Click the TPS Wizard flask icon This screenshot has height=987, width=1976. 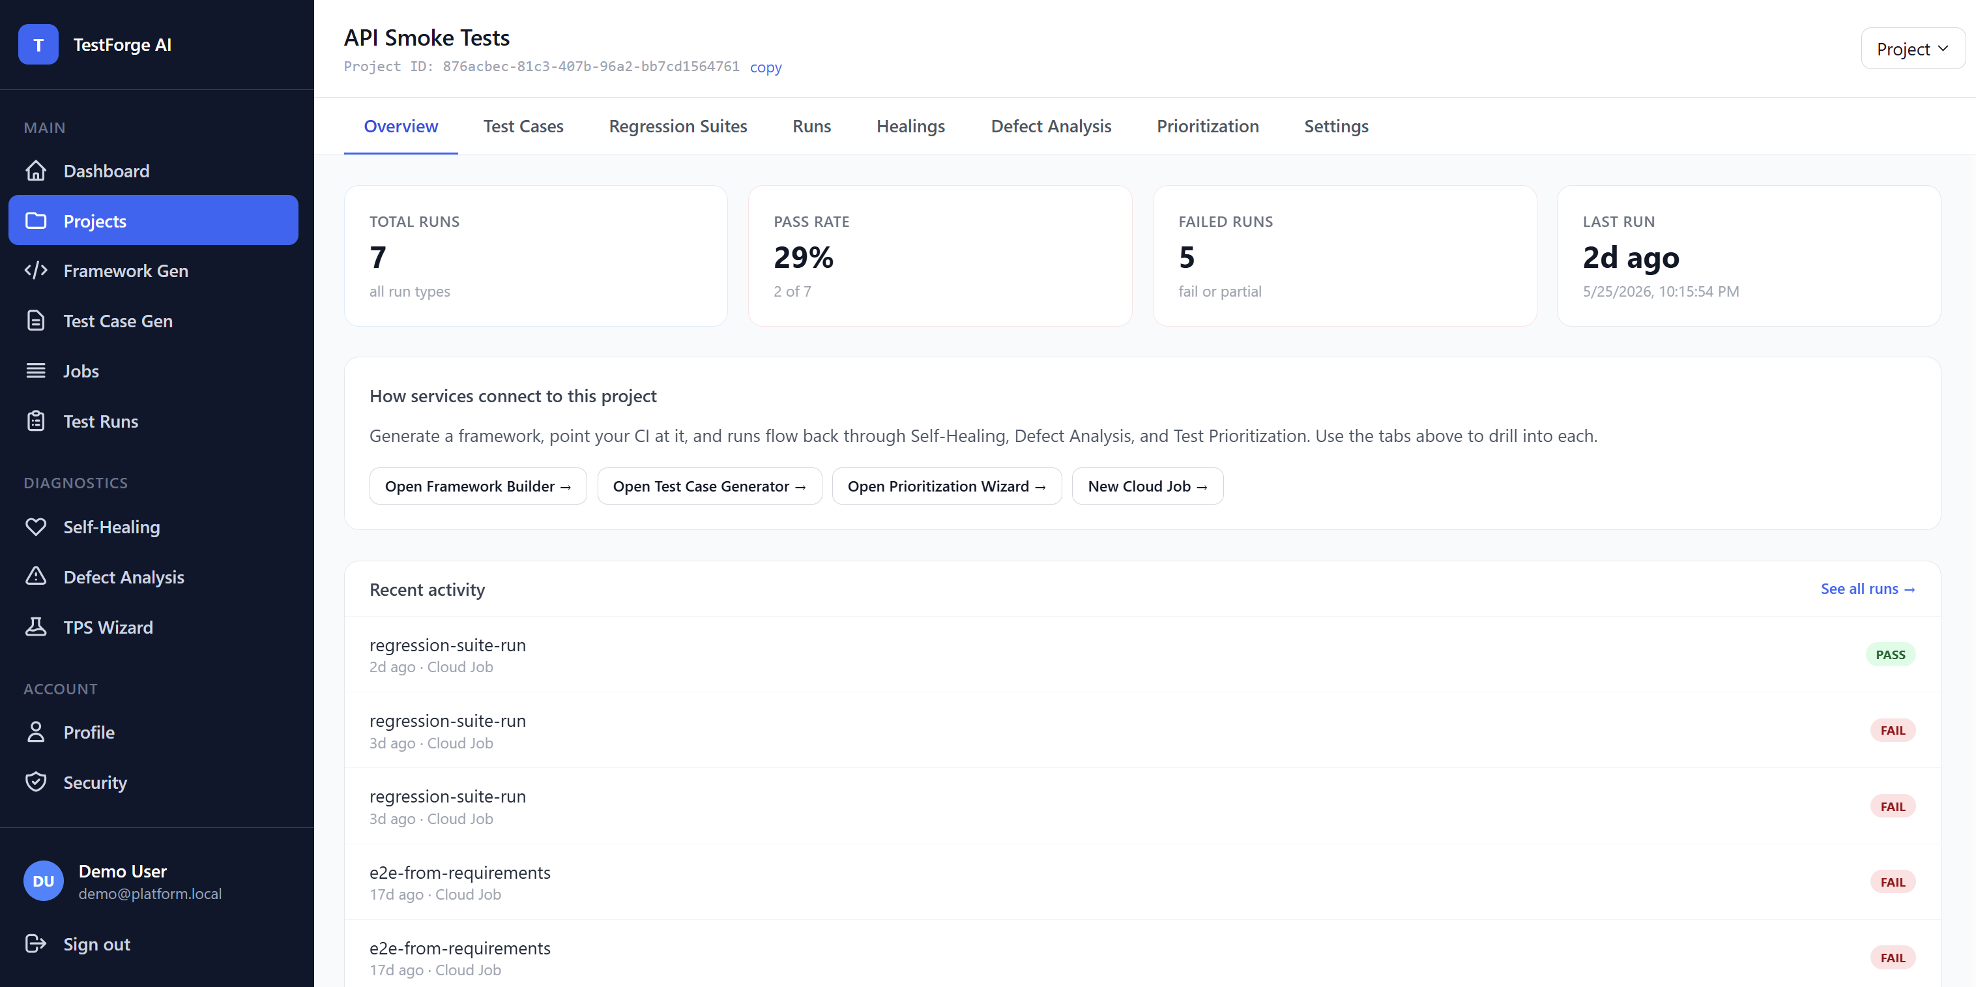[36, 627]
